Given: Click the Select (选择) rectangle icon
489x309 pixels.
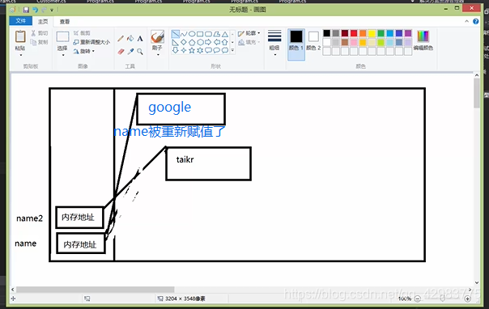Looking at the screenshot, I should 62,36.
